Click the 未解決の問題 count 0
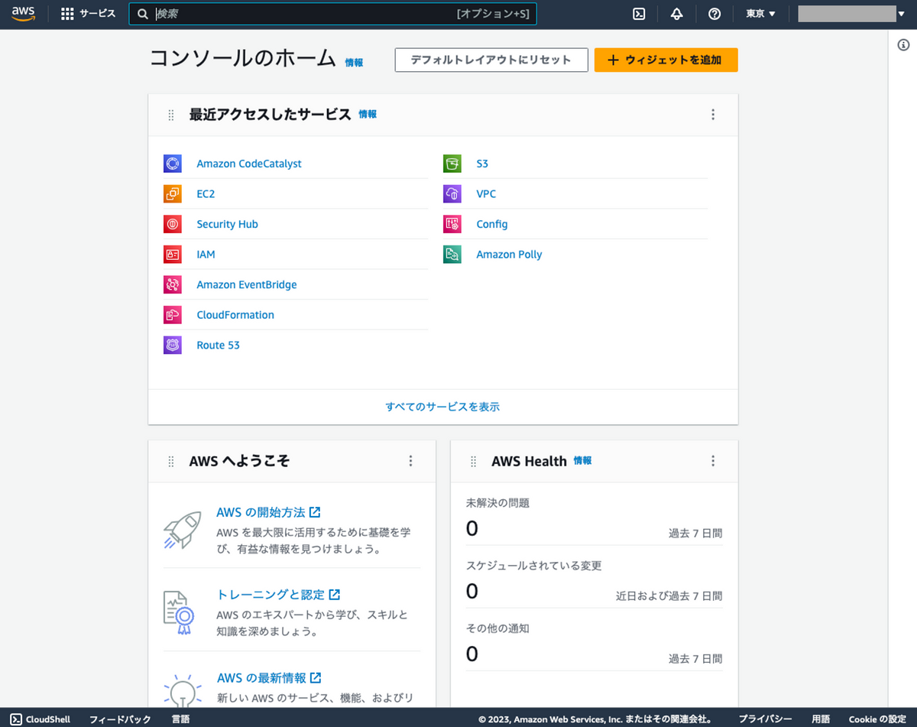 pyautogui.click(x=472, y=528)
